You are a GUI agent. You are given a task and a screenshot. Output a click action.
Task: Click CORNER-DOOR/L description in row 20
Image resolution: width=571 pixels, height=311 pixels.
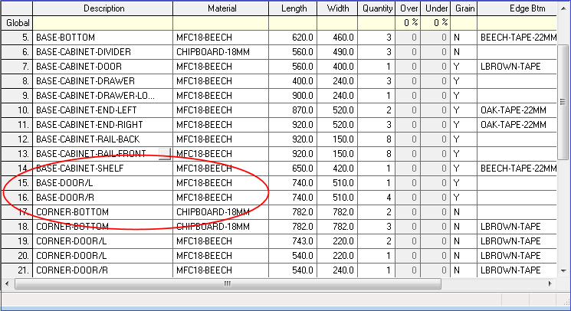[x=103, y=256]
